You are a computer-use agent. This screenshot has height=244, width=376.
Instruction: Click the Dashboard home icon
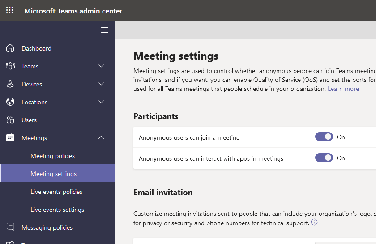[x=10, y=48]
